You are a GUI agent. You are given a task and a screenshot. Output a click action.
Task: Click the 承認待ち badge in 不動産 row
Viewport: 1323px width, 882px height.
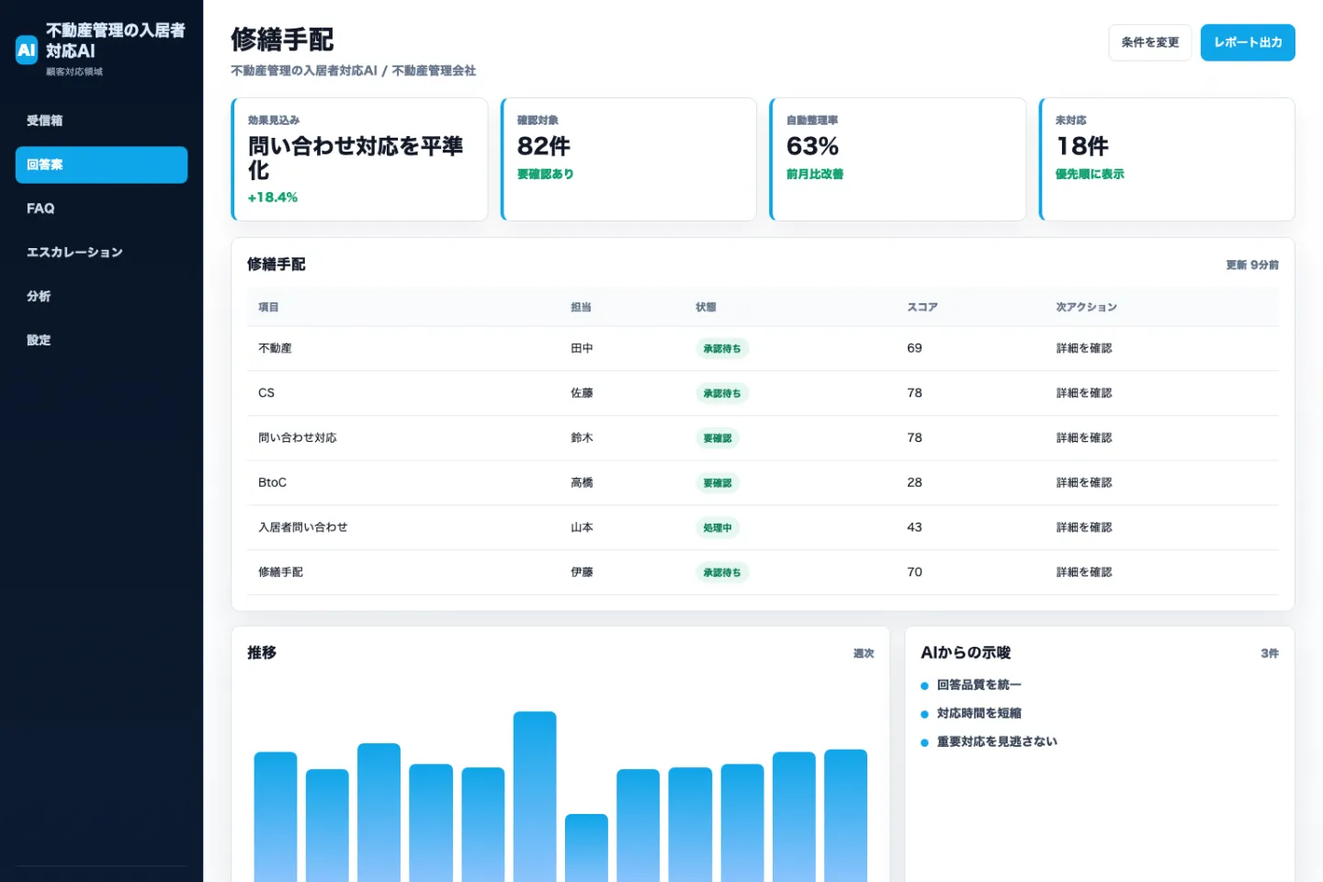(722, 349)
